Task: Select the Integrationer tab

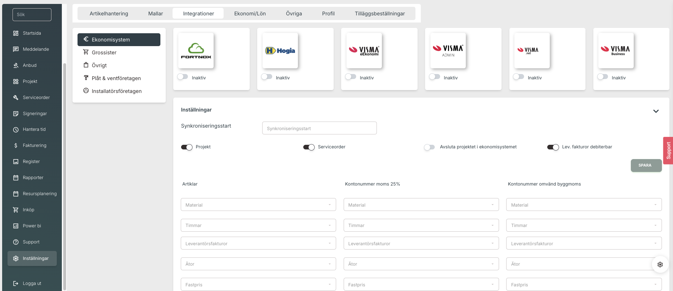Action: click(198, 14)
